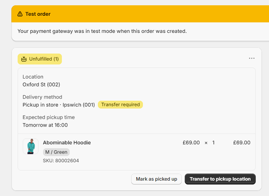Screen dimensions: 269x196
Task: Click the Test order banner title
Action: click(38, 14)
